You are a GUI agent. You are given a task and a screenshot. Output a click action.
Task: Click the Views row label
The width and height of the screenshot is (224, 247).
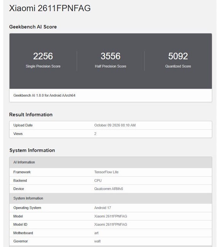pos(18,134)
